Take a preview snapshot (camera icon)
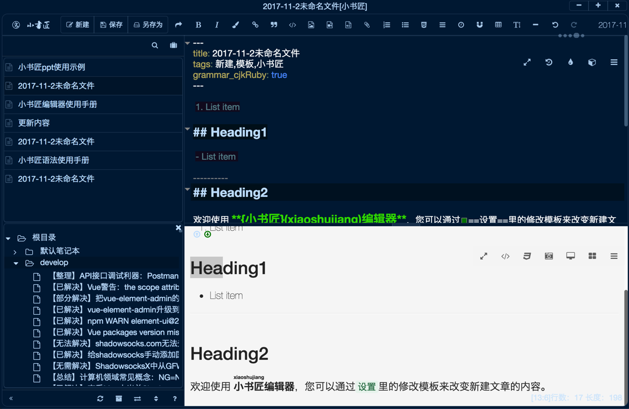Image resolution: width=629 pixels, height=409 pixels. pyautogui.click(x=549, y=256)
